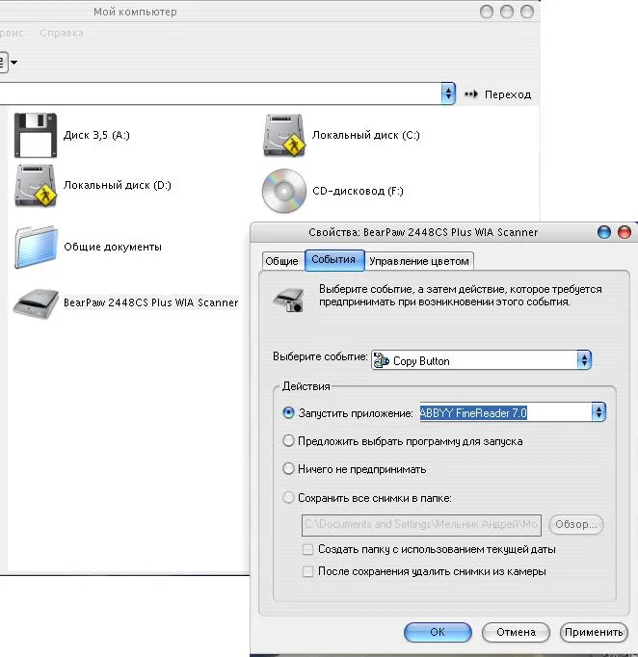Expand the ABBYY FineReader 7.0 application dropdown
Image resolution: width=638 pixels, height=657 pixels.
tap(598, 412)
